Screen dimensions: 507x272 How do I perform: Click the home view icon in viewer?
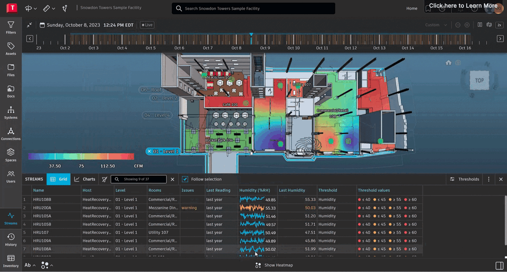tap(448, 63)
